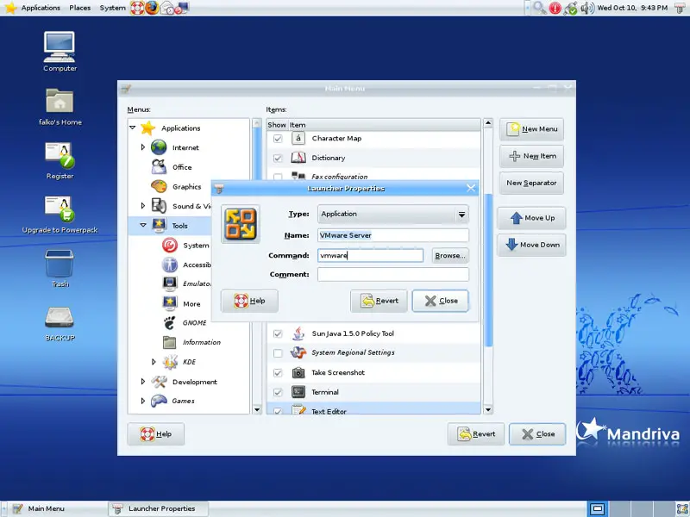This screenshot has height=517, width=690.
Task: Launch Firefox from the top panel
Action: click(x=152, y=8)
